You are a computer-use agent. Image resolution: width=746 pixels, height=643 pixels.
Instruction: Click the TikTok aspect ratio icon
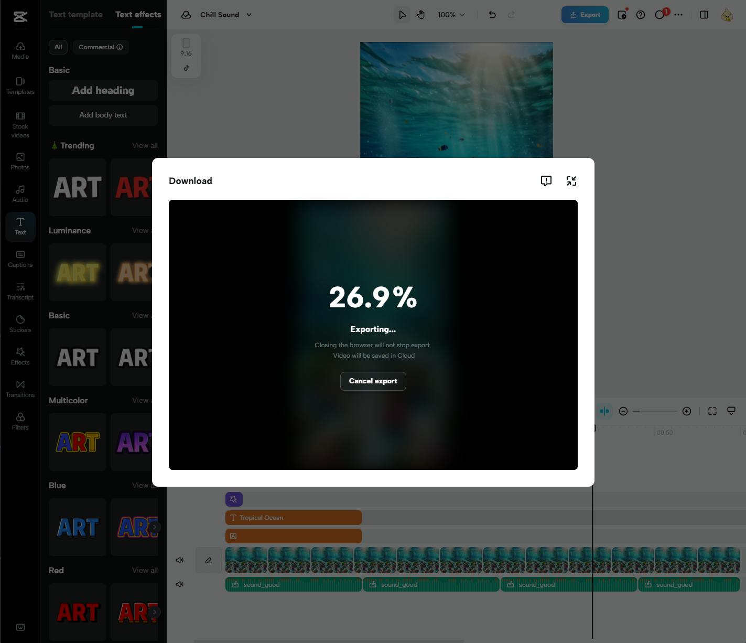186,68
